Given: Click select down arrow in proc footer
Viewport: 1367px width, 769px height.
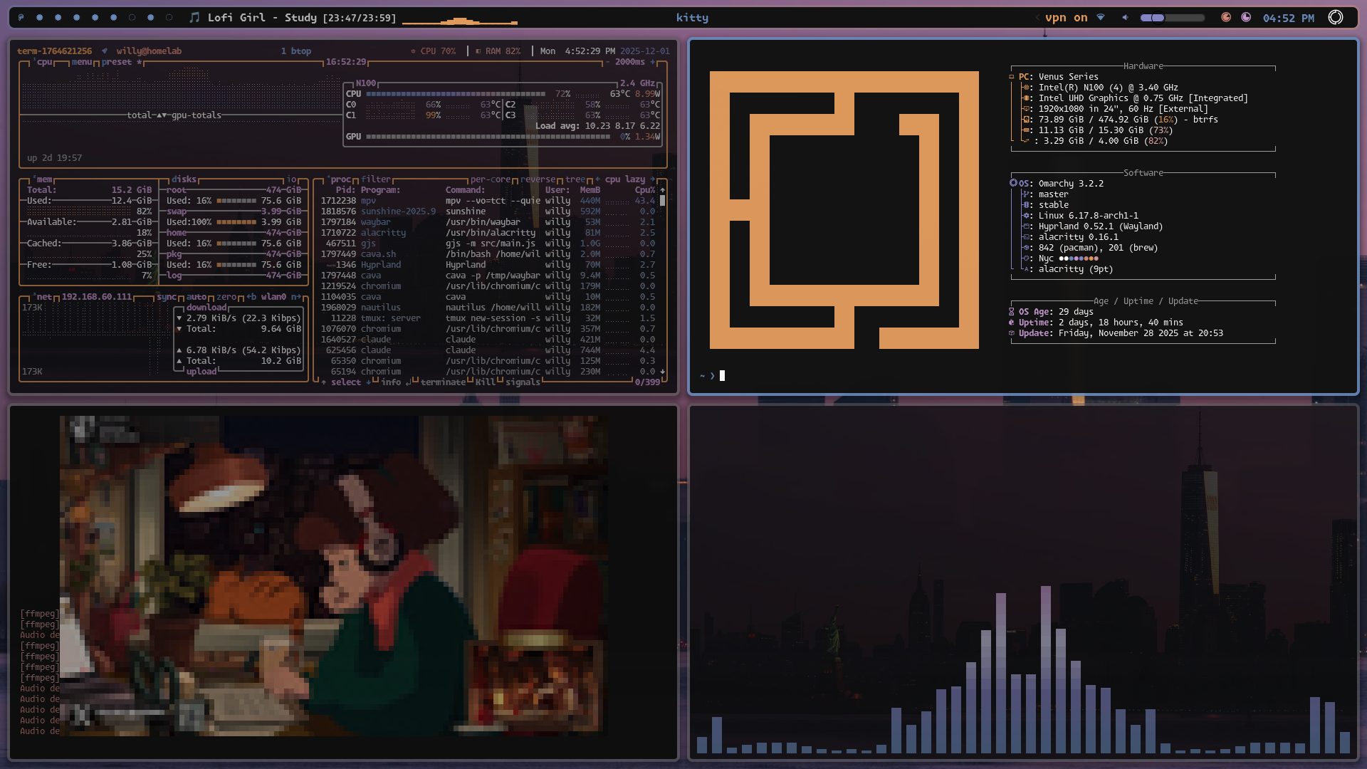Looking at the screenshot, I should pos(368,382).
